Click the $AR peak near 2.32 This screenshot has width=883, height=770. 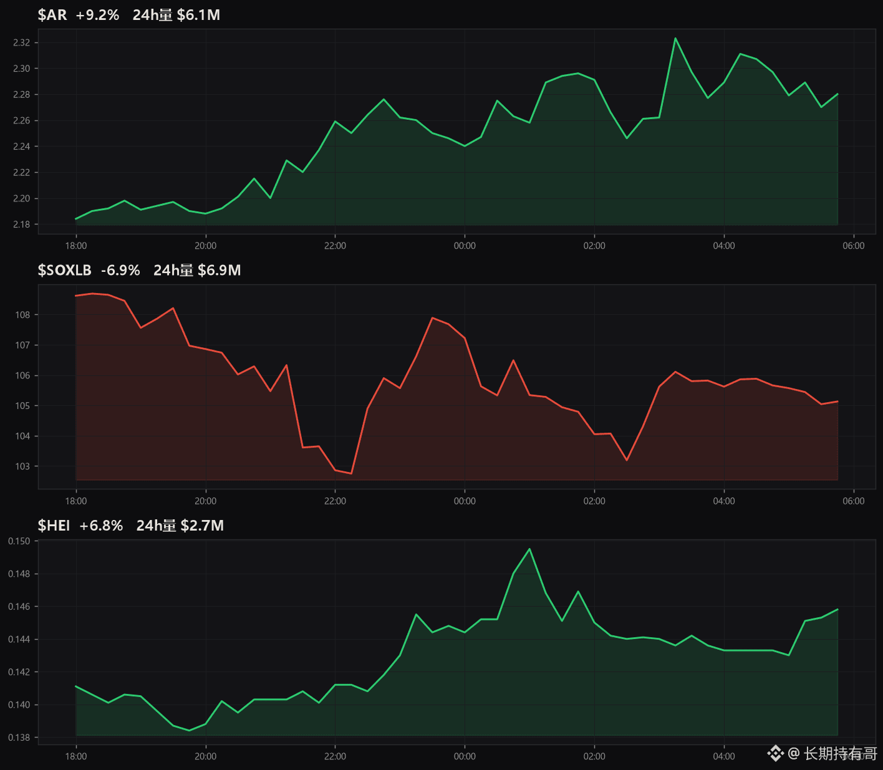[x=675, y=38]
